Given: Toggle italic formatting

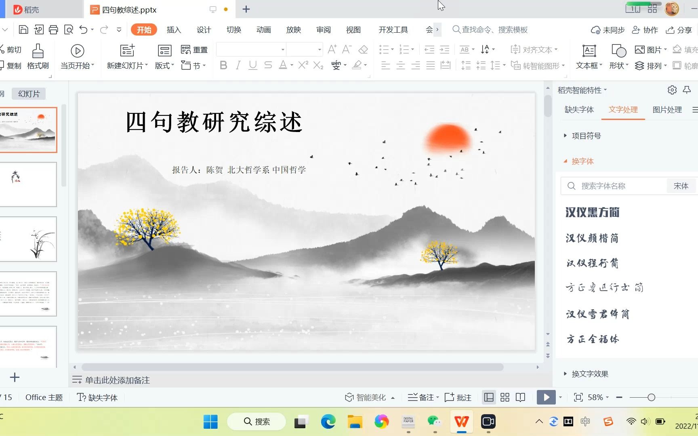Looking at the screenshot, I should click(x=238, y=65).
